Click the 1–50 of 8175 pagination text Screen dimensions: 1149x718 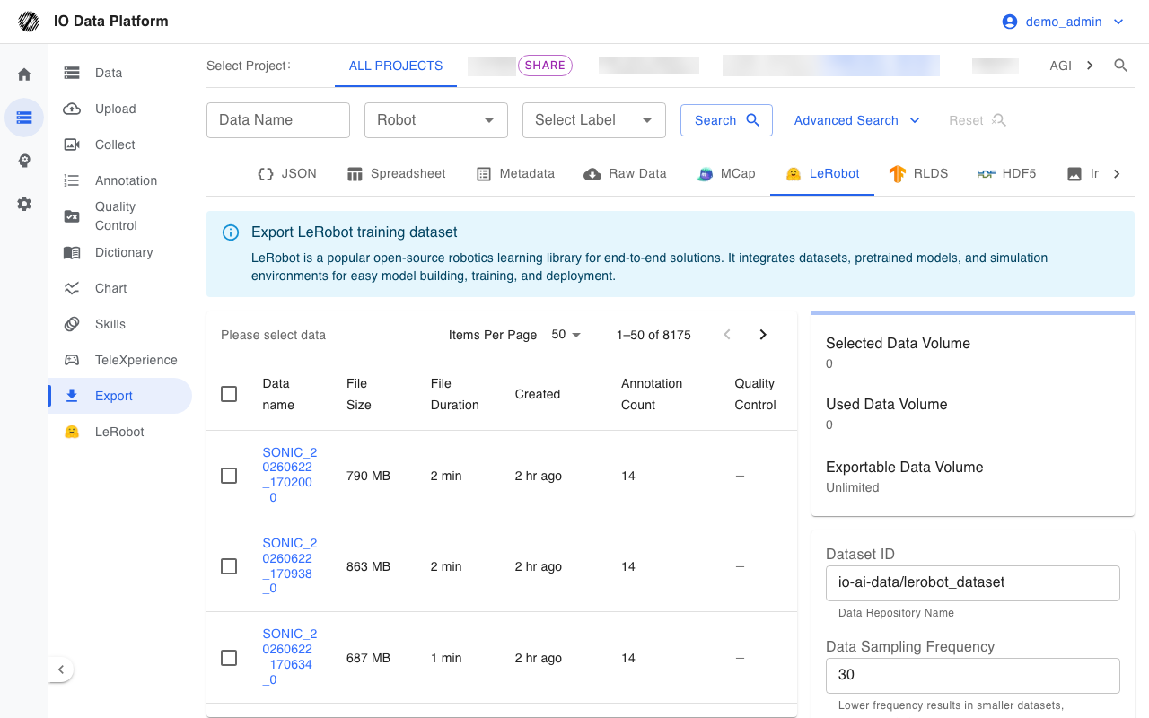click(x=653, y=335)
